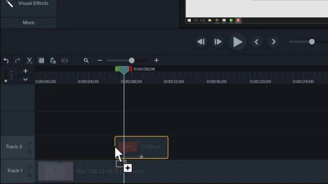This screenshot has width=328, height=184.
Task: Open File Explorer in preview taskbar
Action: point(210,20)
